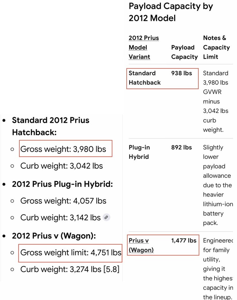Click 'Gross weight: 4,057 lbs' text
Screen dimensions: 237x300
click(x=63, y=201)
